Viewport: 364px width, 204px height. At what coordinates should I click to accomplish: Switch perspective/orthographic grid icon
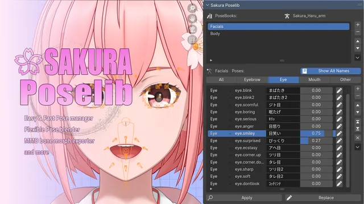click(192, 40)
